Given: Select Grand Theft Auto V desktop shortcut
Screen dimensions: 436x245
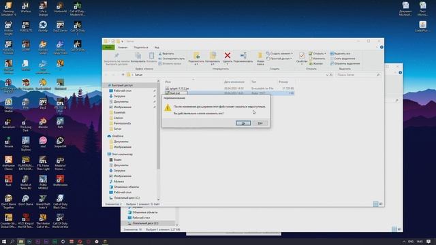Looking at the screenshot, I should coord(43,201).
